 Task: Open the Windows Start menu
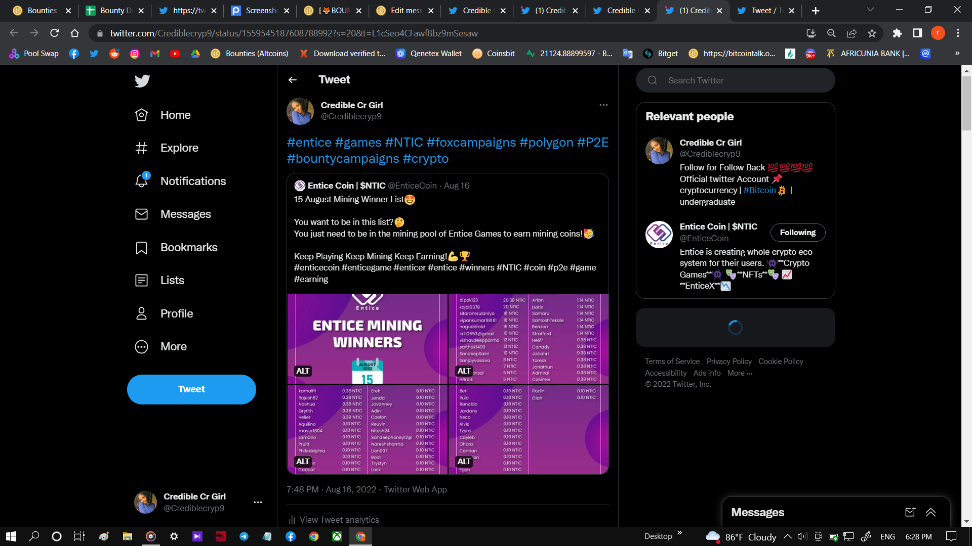point(11,536)
